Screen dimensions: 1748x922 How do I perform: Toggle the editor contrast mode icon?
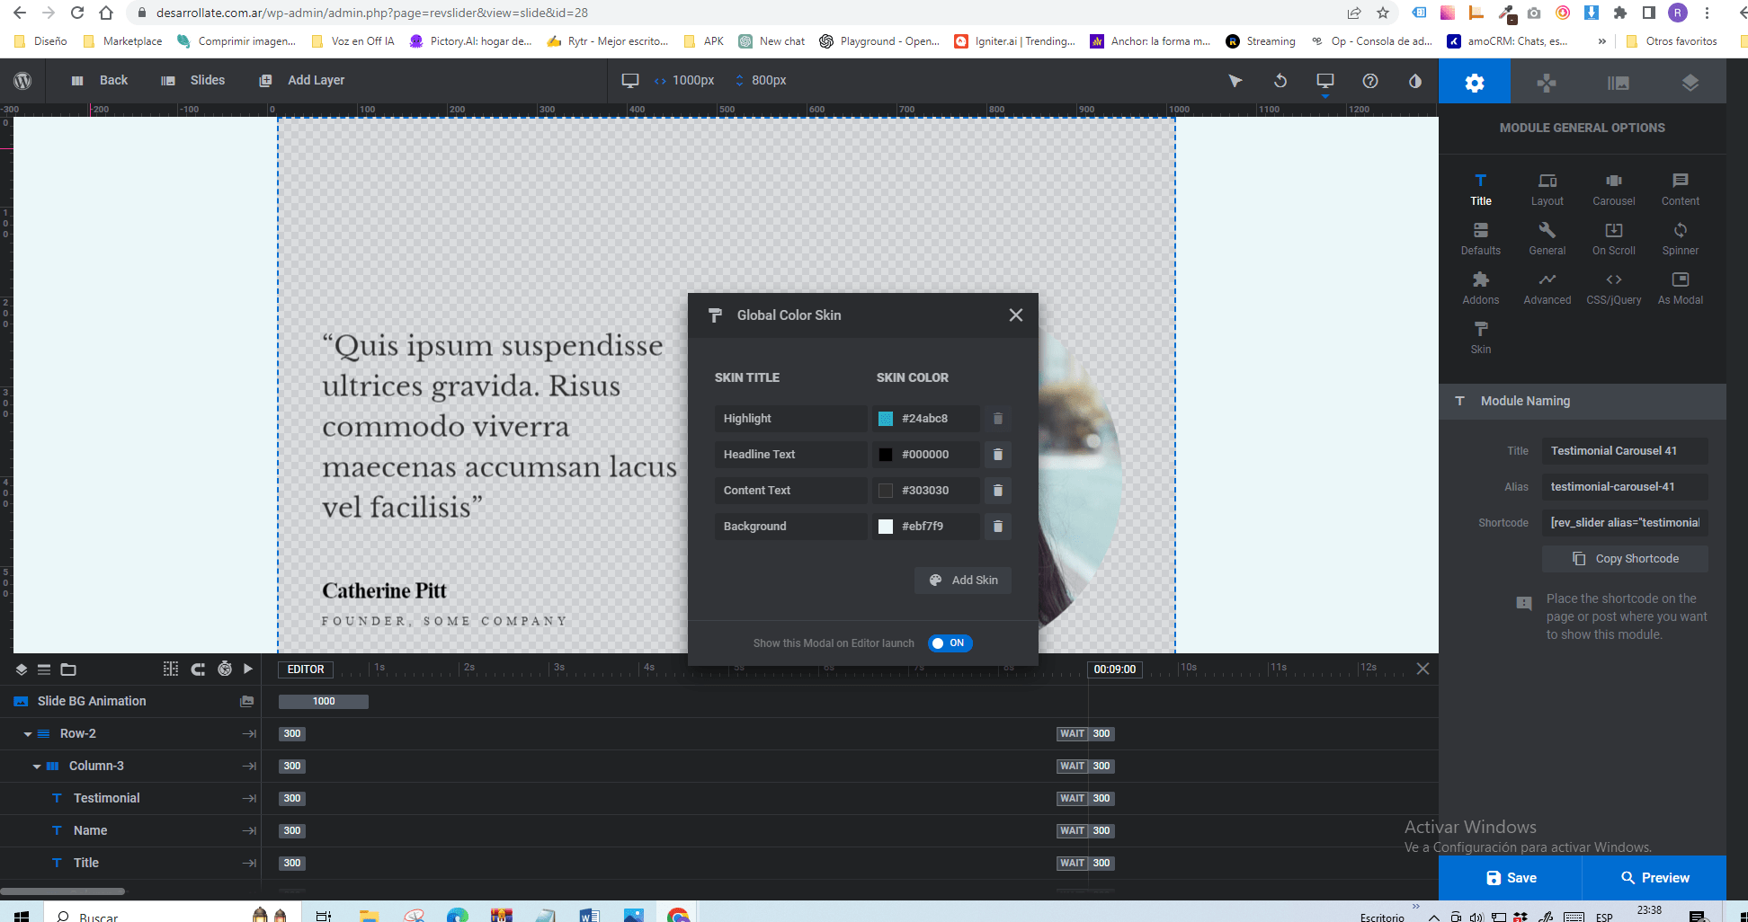point(1415,81)
